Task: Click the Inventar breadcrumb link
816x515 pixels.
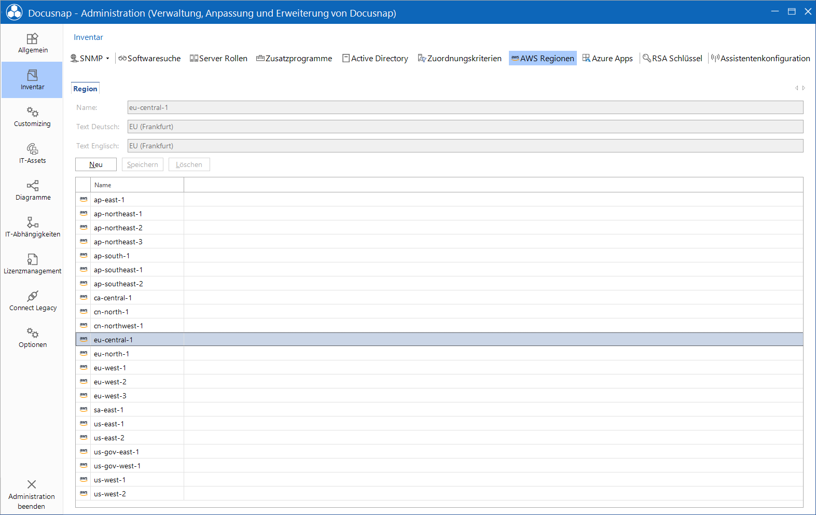Action: [x=88, y=37]
